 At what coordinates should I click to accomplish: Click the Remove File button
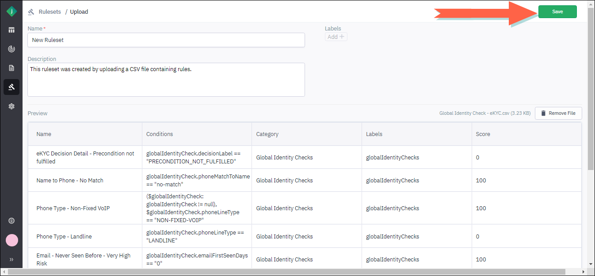pyautogui.click(x=558, y=113)
